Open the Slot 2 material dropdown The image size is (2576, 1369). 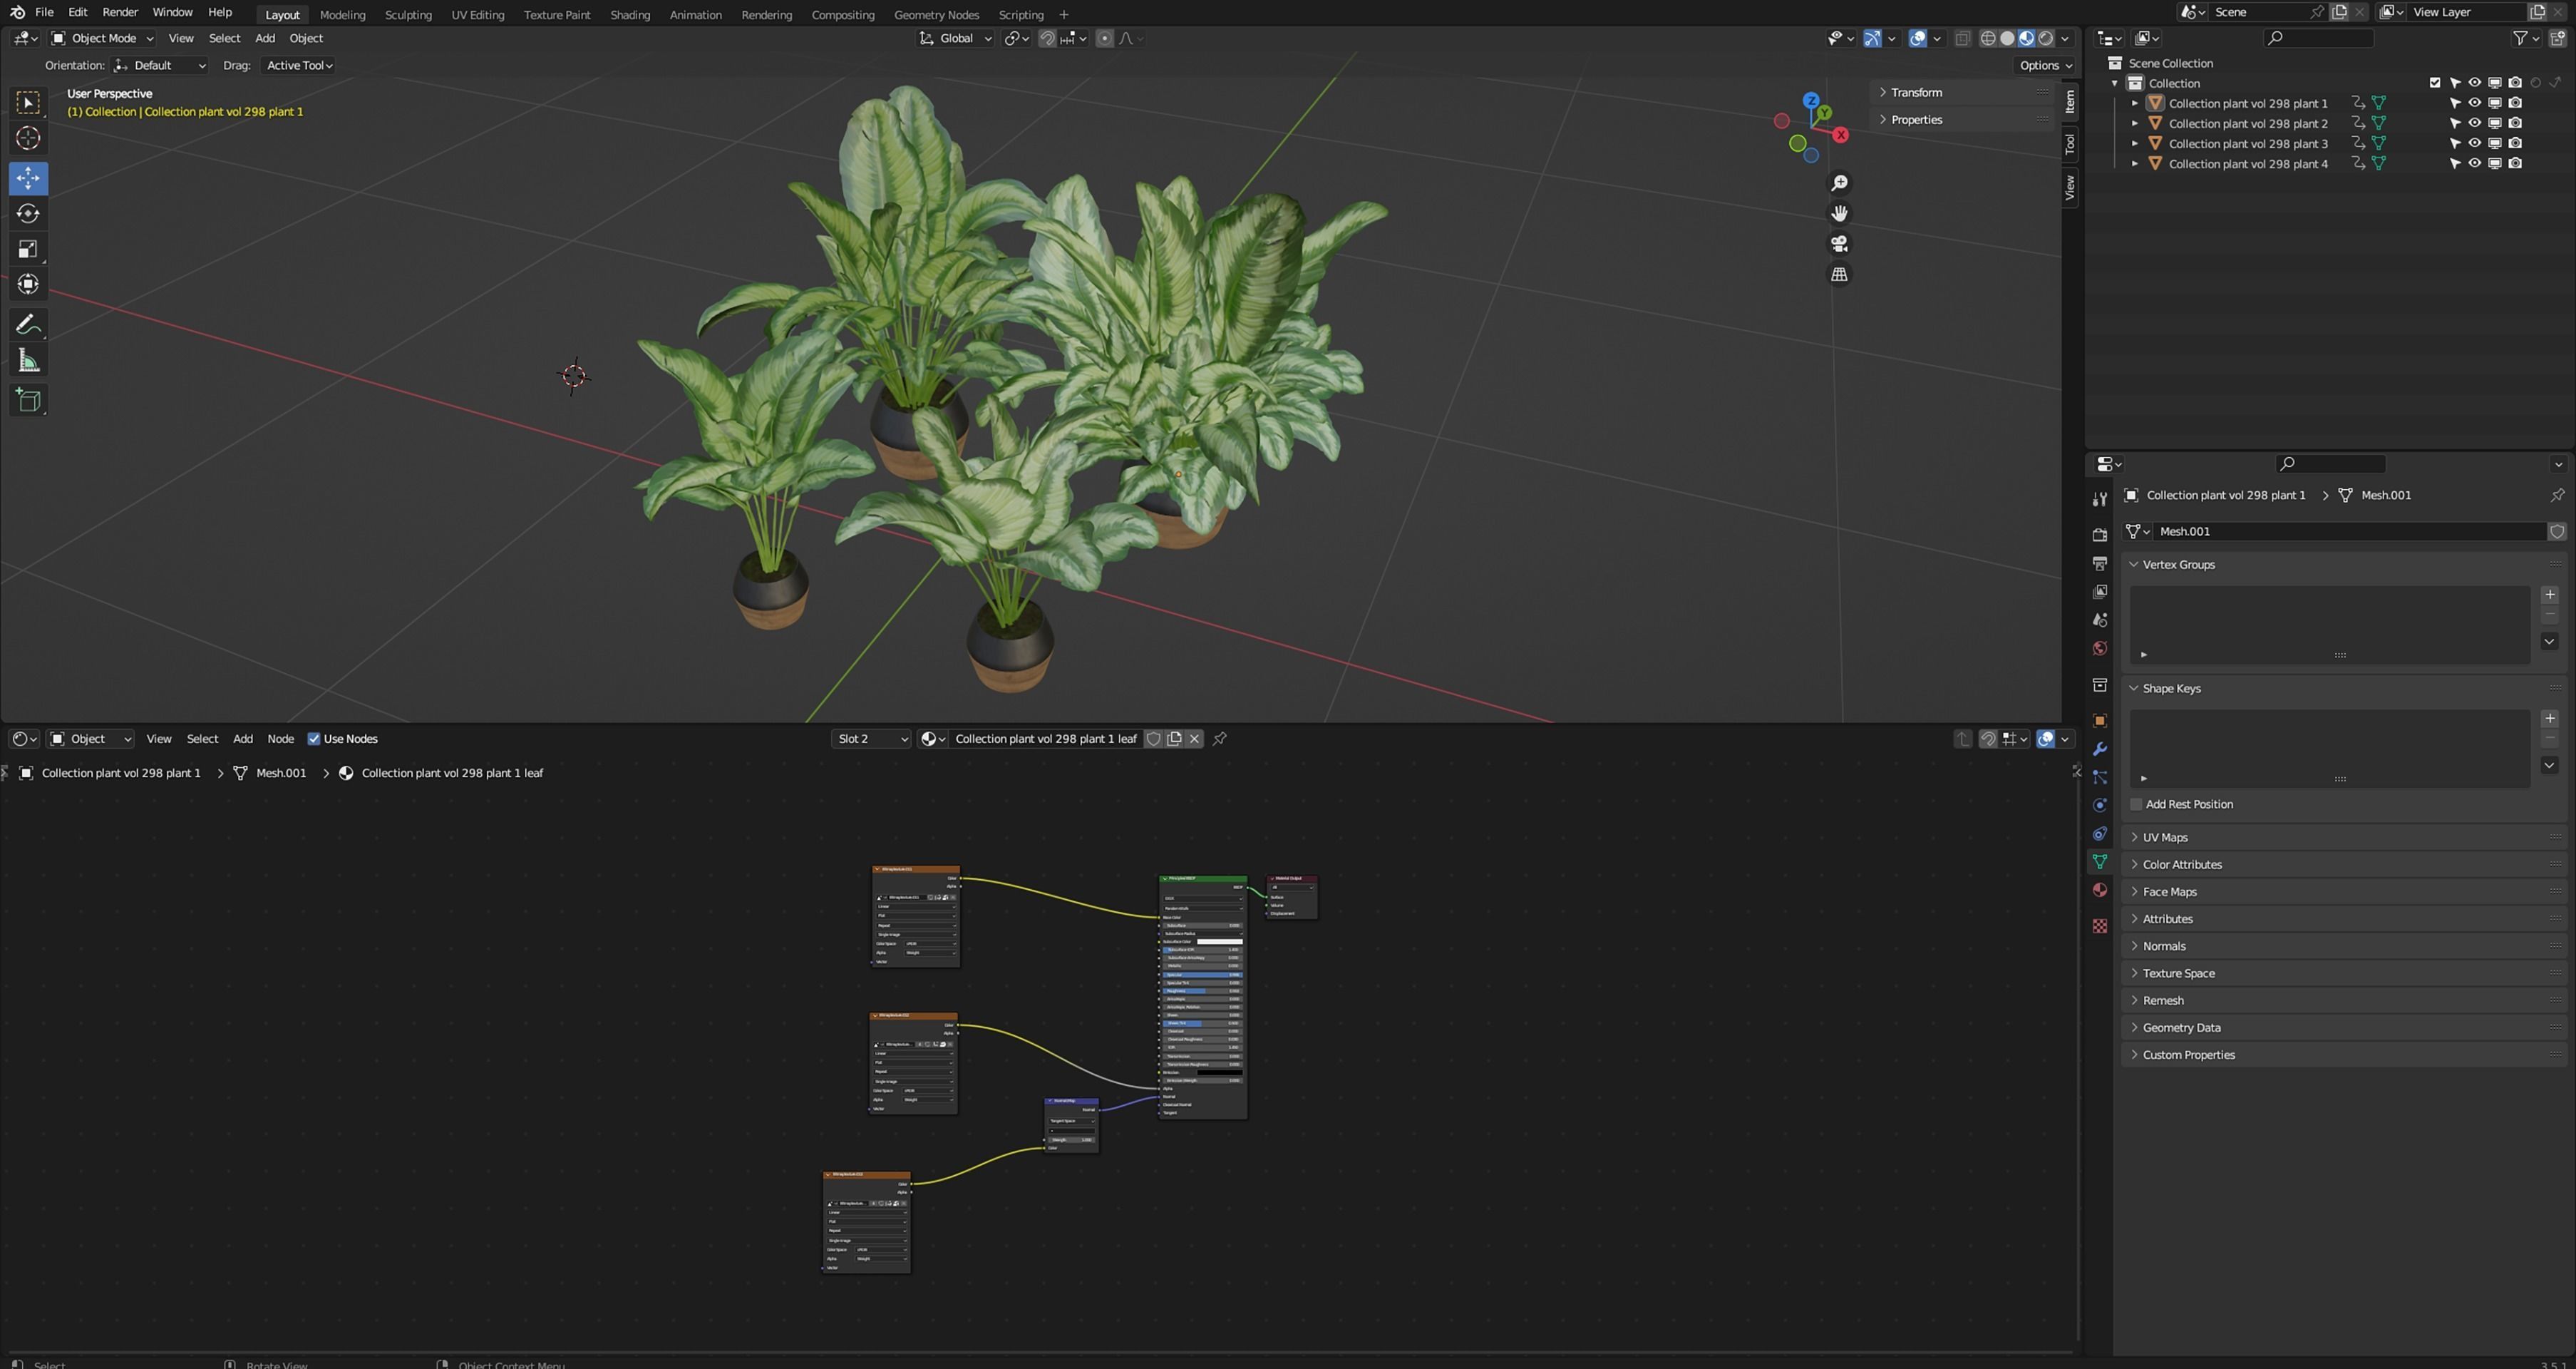[871, 739]
